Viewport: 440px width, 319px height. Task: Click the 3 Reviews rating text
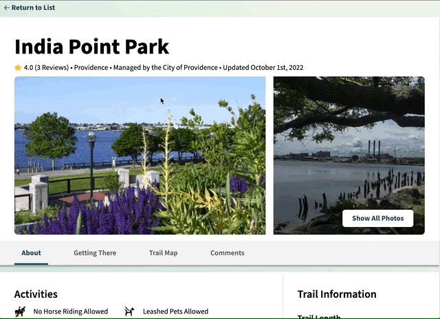tap(45, 68)
